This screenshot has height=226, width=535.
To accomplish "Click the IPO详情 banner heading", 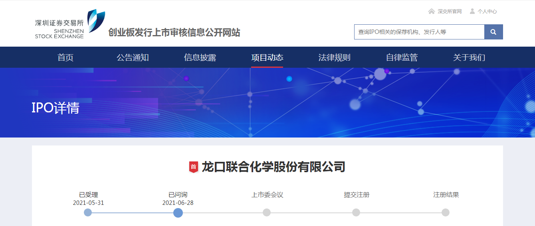I will pyautogui.click(x=55, y=108).
